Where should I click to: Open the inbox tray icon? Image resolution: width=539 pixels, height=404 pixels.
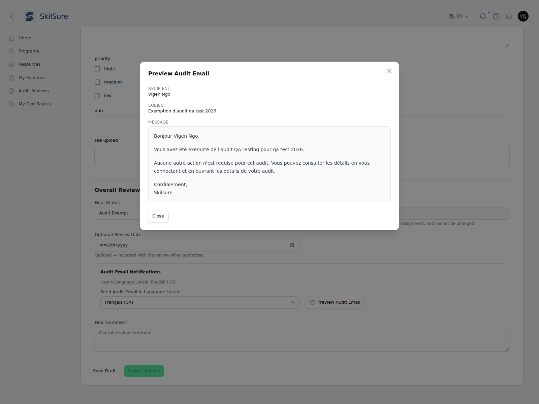[x=509, y=16]
